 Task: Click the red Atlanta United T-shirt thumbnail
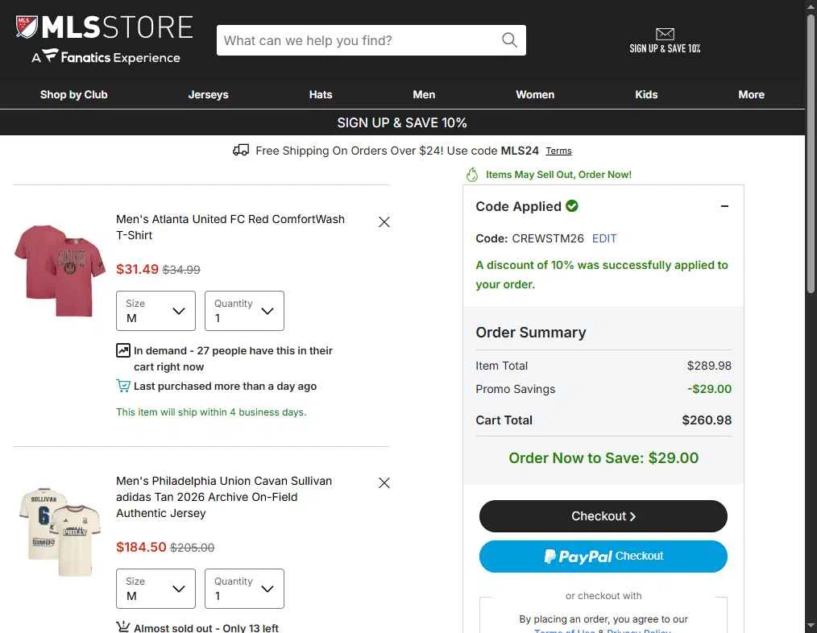click(60, 271)
